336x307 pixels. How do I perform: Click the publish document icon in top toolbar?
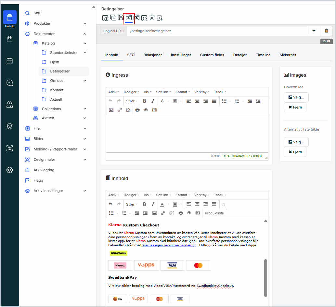[x=129, y=18]
